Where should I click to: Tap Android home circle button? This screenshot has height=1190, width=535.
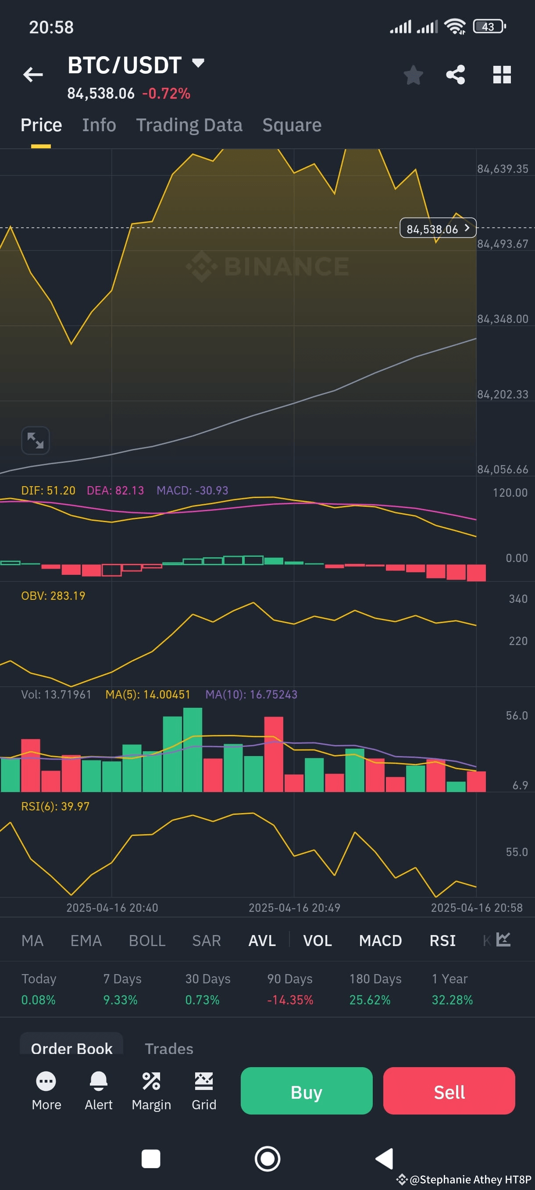[267, 1158]
